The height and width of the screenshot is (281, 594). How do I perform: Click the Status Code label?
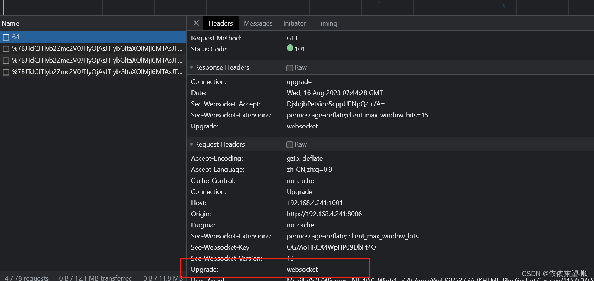pos(209,49)
